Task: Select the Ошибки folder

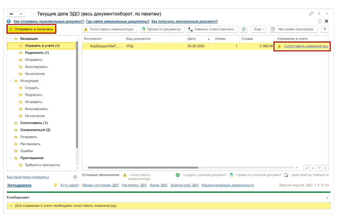Action: click(x=26, y=151)
